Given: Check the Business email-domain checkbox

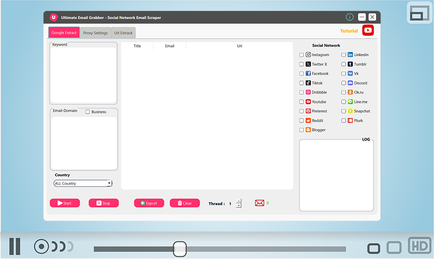Looking at the screenshot, I should [x=87, y=112].
